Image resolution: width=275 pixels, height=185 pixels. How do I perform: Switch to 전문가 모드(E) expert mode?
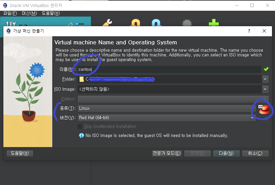point(166,153)
